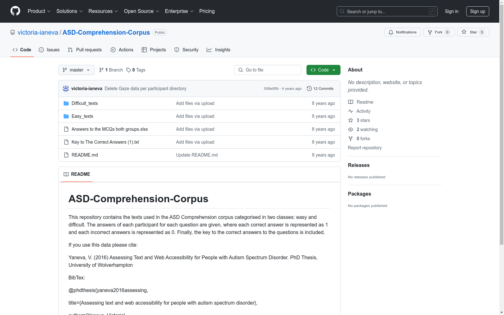
Task: Open the Easy_texts folder icon
Action: pos(66,116)
